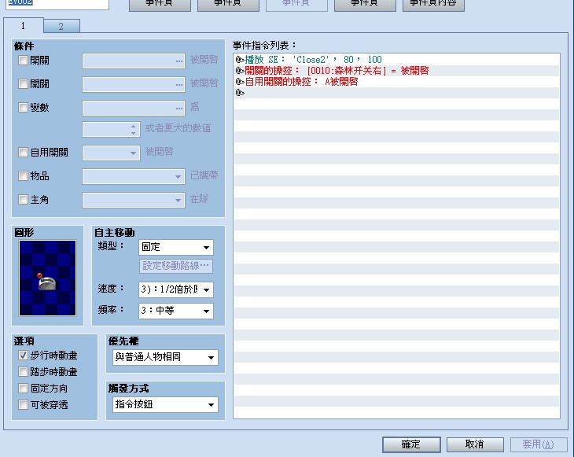Viewport: 574px width, 457px height.
Task: Open the 主角 condition dropdown
Action: click(134, 201)
